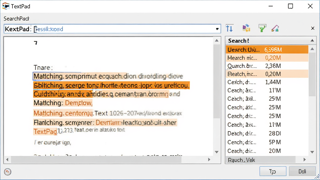Click the document vertical scrollbar thumb
Viewport: 320px width, 180px height.
pyautogui.click(x=217, y=81)
